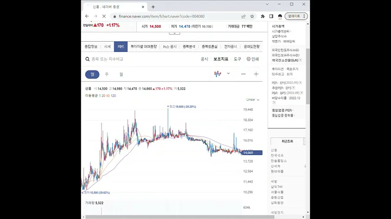
Task: Click the page scrollbar down arrow
Action: point(308,212)
